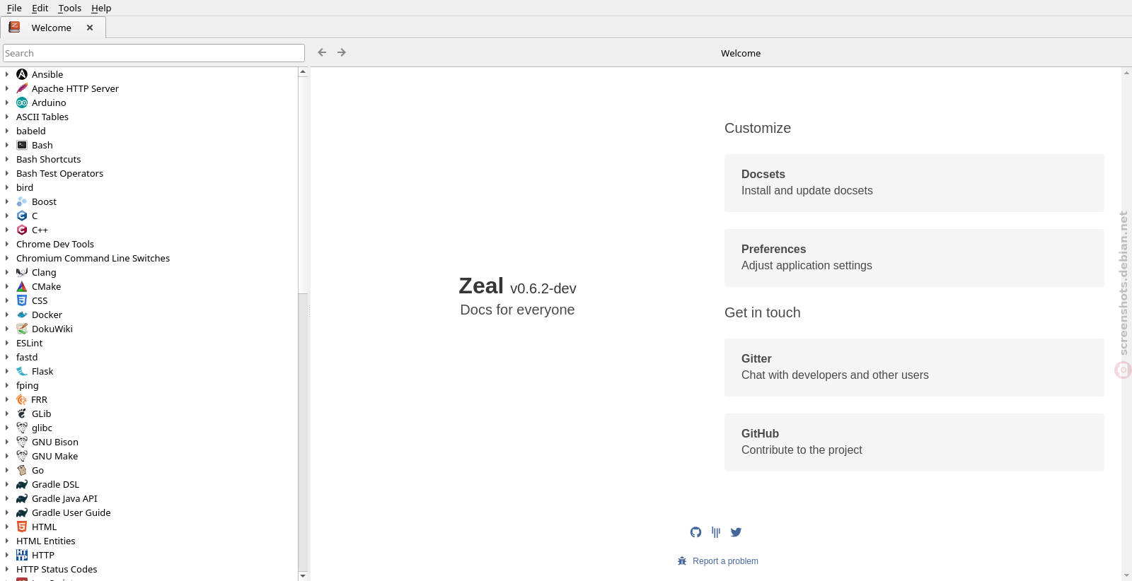Screen dimensions: 1132x581
Task: Click the Clang docset icon
Action: click(22, 272)
